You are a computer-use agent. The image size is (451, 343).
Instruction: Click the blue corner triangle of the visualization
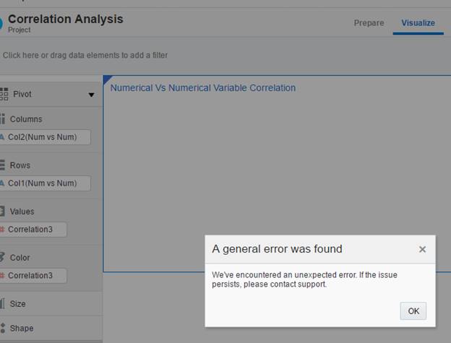tap(107, 78)
